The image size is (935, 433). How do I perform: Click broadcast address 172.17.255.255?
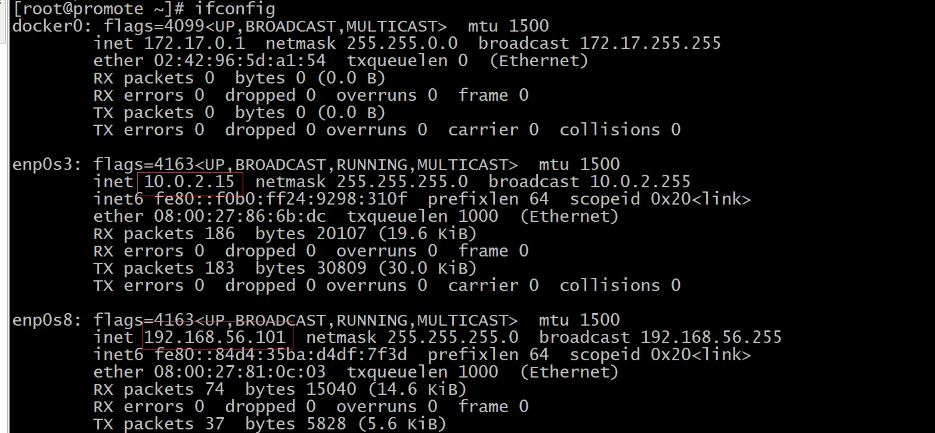[x=650, y=43]
